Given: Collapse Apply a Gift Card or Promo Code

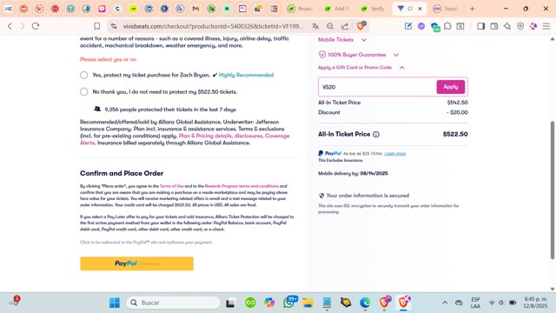Looking at the screenshot, I should [401, 68].
